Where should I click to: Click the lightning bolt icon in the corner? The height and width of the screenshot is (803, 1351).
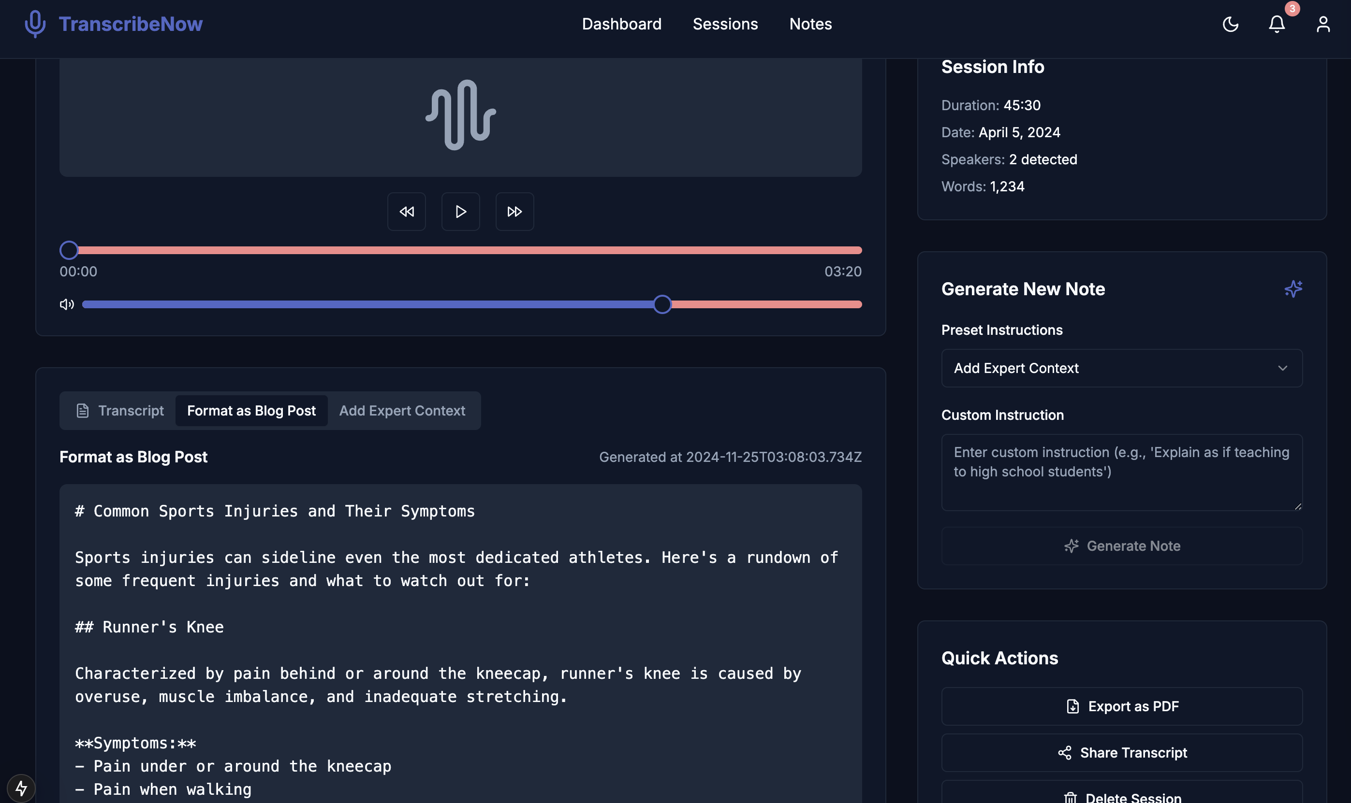click(x=22, y=788)
